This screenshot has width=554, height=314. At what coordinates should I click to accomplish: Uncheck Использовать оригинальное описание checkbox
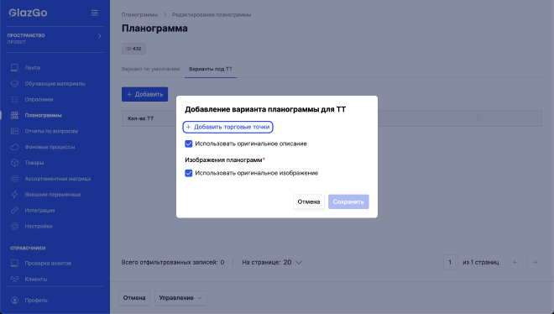(189, 144)
